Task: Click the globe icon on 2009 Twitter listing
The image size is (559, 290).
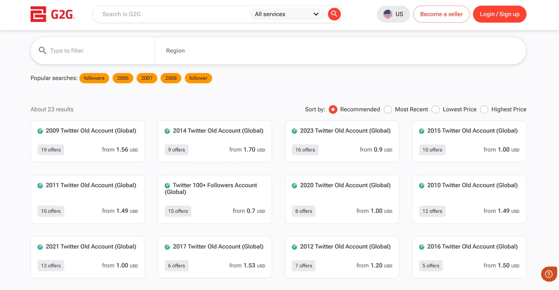Action: [x=39, y=130]
